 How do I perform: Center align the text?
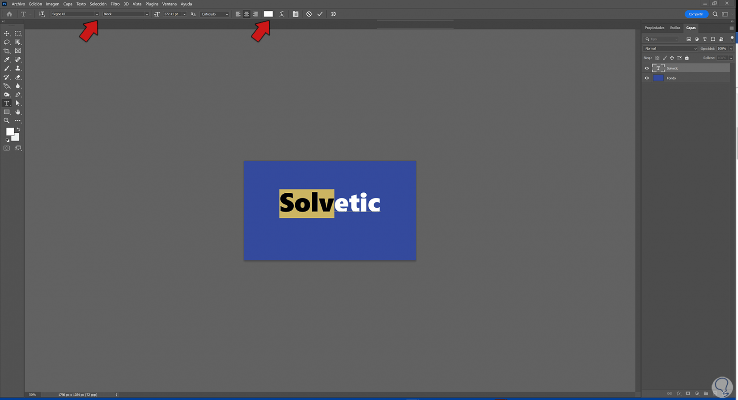246,14
